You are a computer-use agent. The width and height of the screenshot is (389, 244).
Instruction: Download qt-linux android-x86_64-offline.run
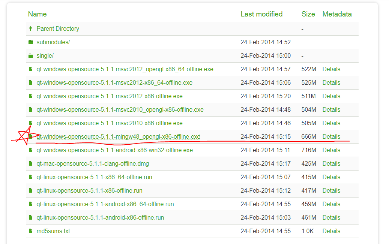105,204
